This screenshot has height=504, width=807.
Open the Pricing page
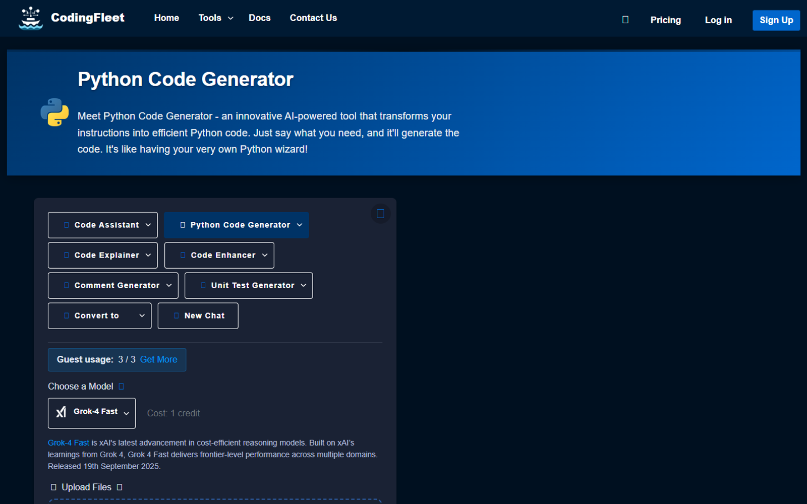click(666, 20)
